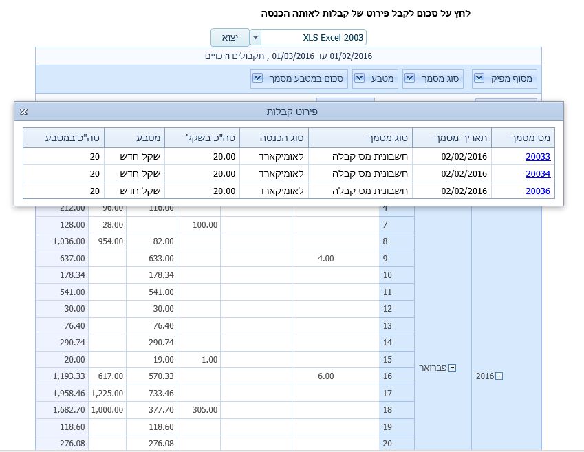Click the 1,000.00 amount
Screen dimensions: 584x452
pos(107,410)
